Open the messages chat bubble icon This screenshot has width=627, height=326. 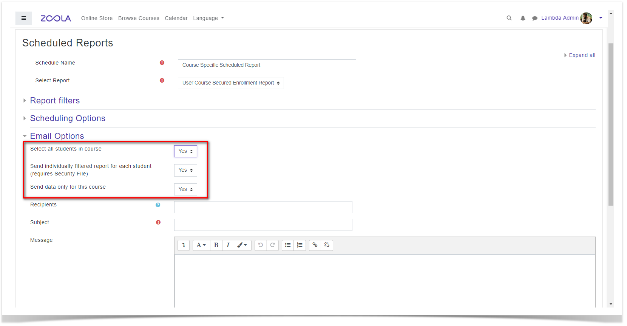(x=535, y=18)
